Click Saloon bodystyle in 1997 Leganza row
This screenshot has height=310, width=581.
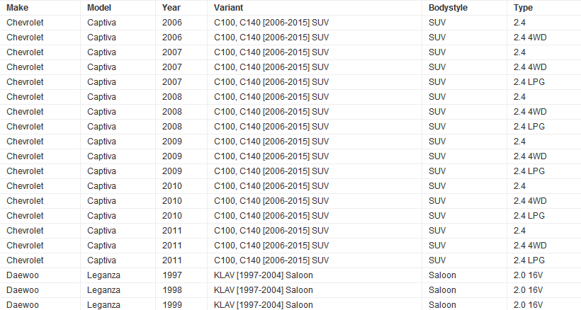[x=442, y=275]
